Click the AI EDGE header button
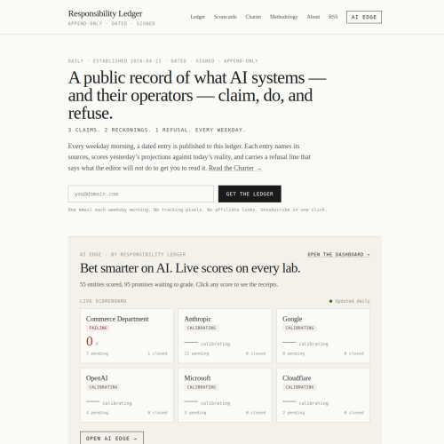 point(364,17)
